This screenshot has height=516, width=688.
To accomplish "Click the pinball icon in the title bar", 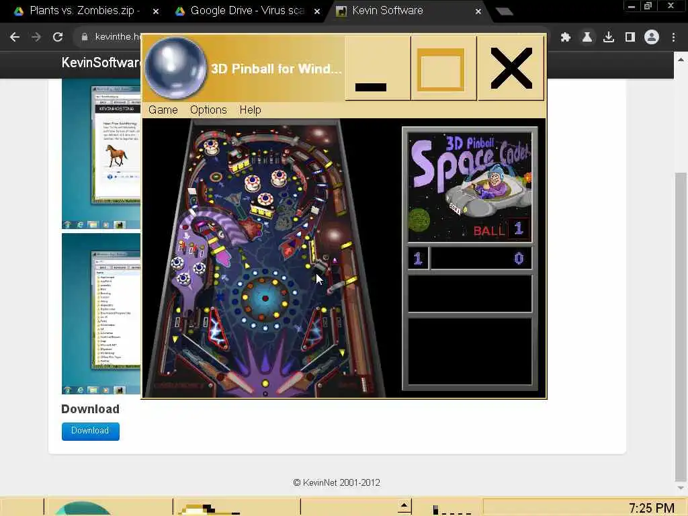I will click(175, 68).
